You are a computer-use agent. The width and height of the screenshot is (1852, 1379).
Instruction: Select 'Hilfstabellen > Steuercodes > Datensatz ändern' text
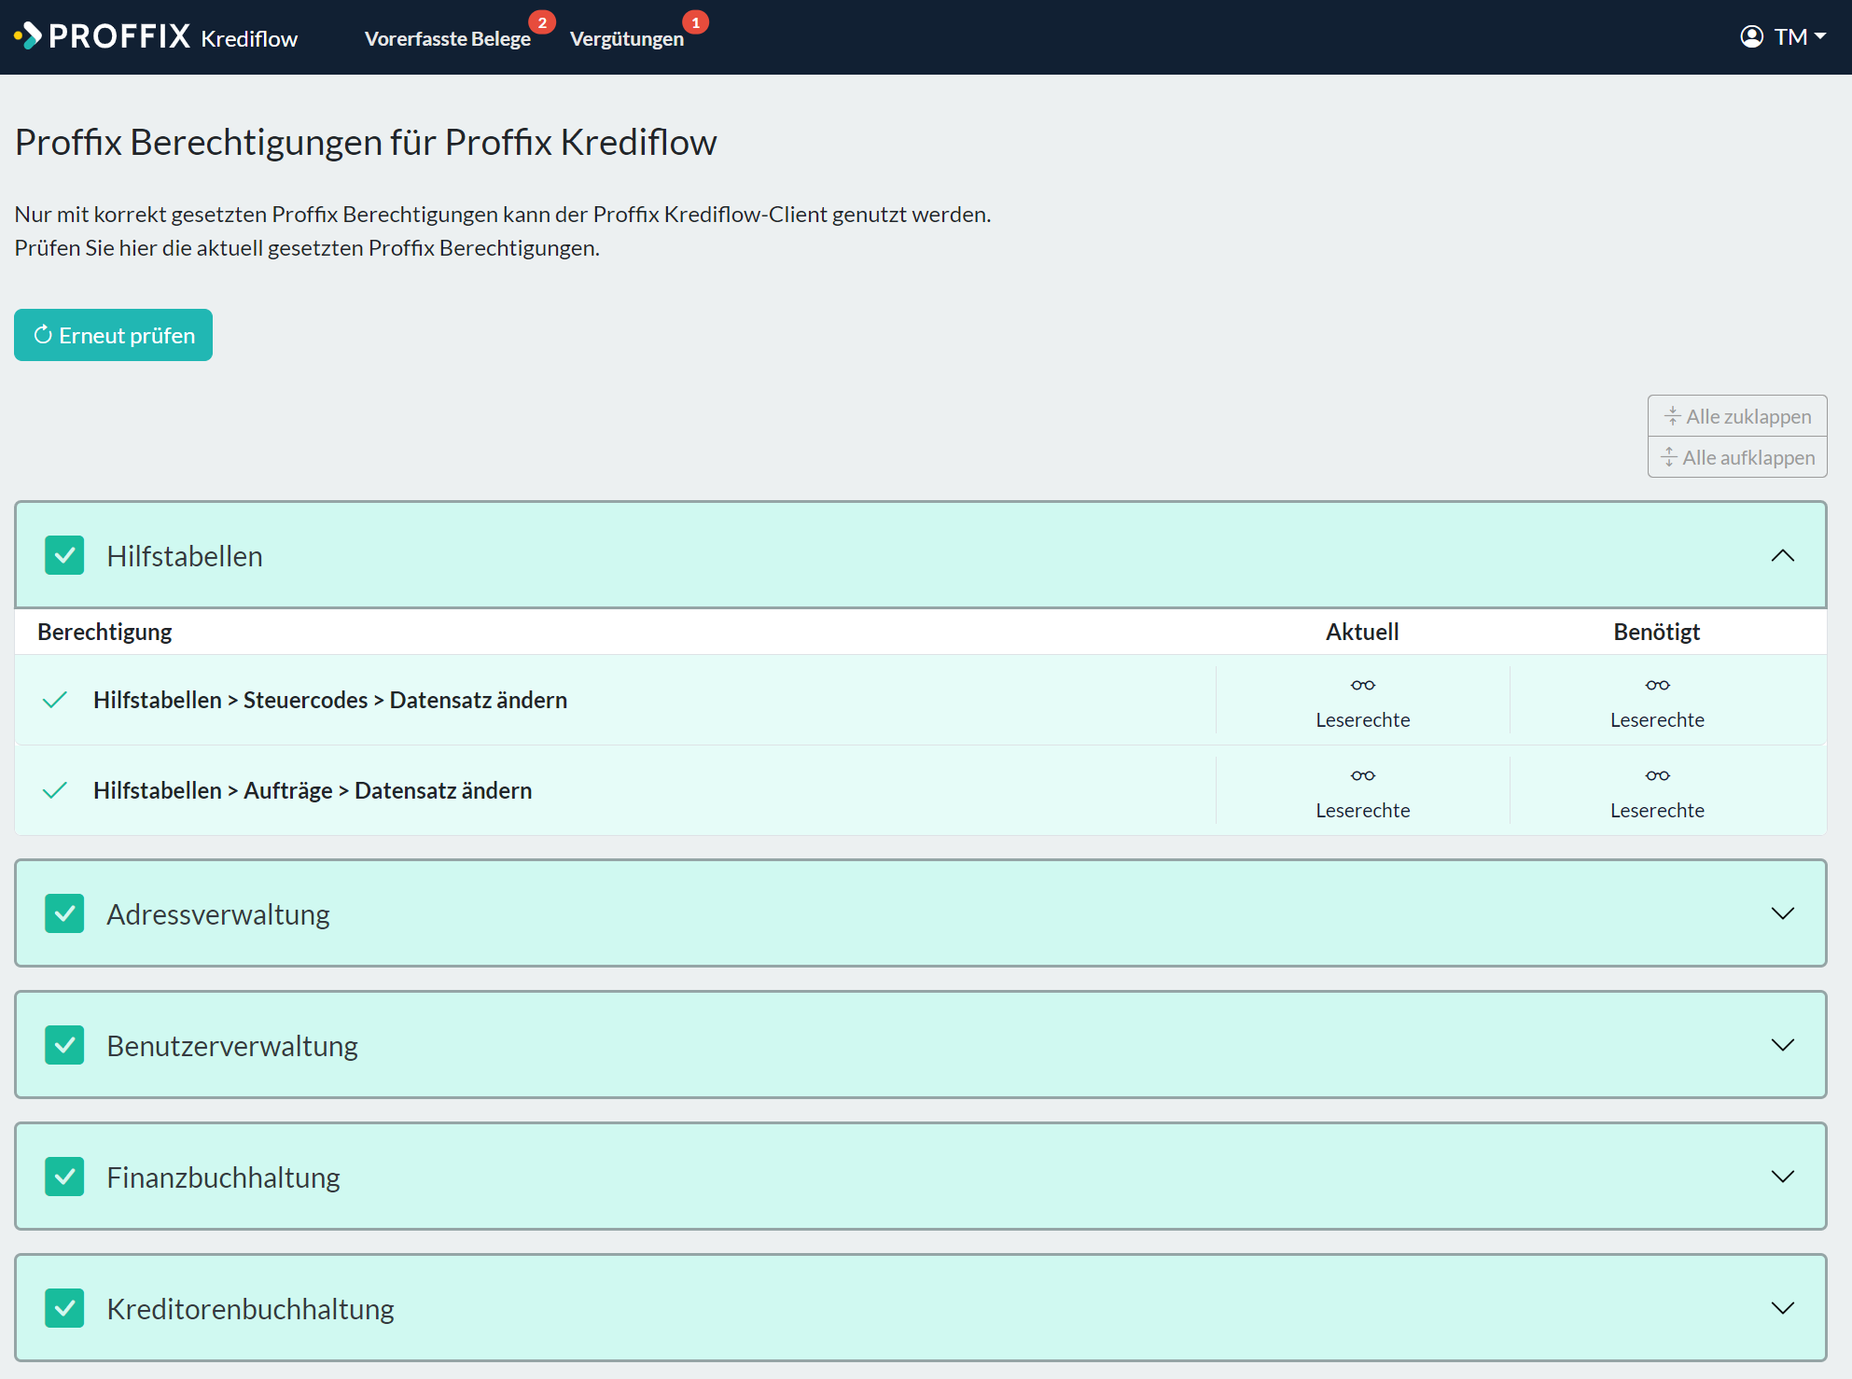pyautogui.click(x=330, y=700)
